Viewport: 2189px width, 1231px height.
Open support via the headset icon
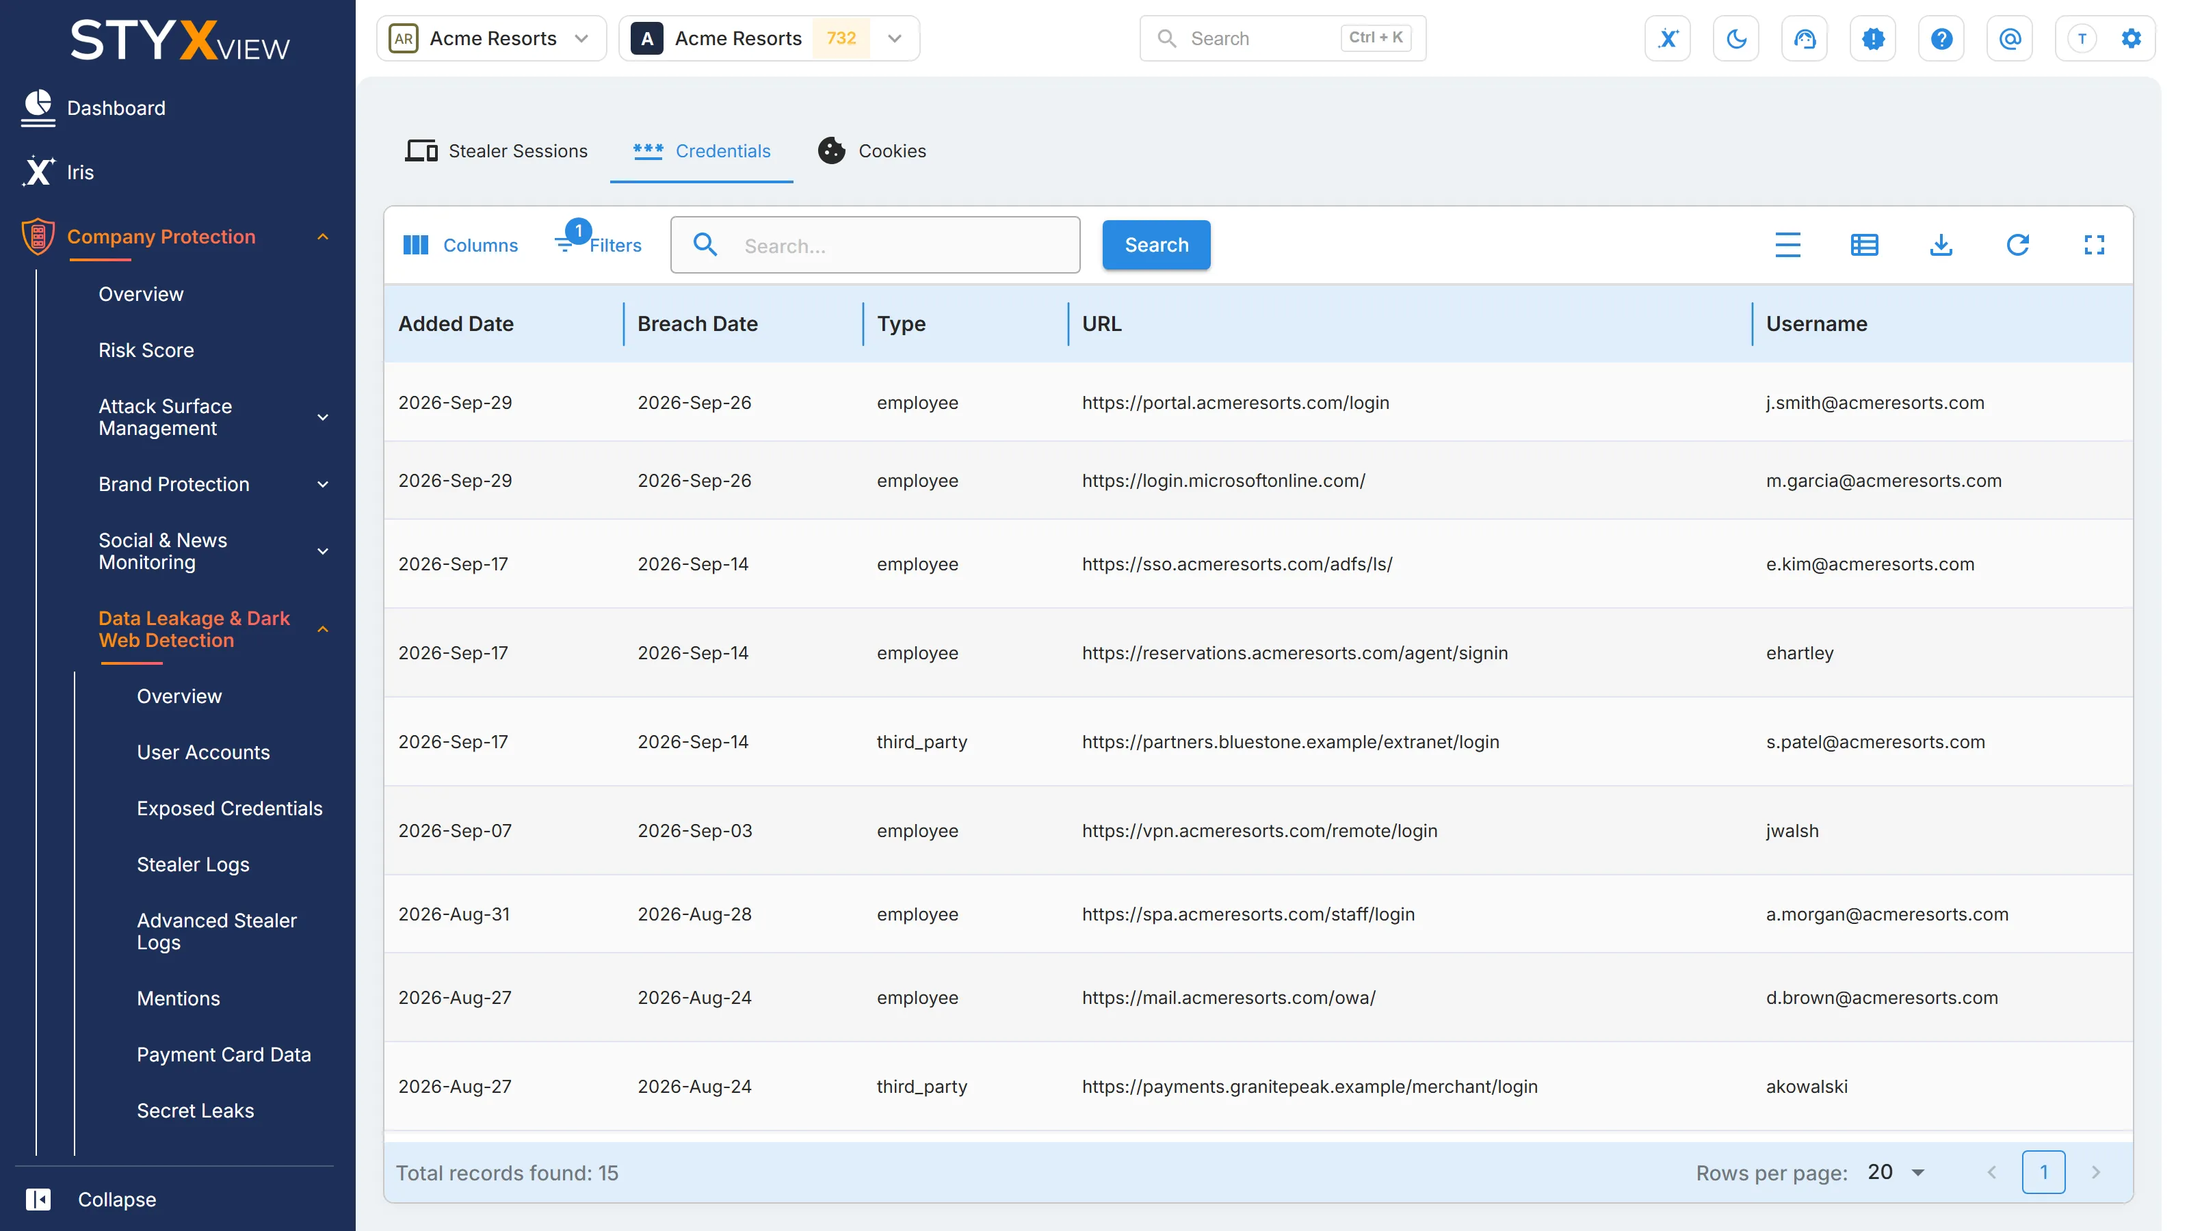tap(1804, 38)
